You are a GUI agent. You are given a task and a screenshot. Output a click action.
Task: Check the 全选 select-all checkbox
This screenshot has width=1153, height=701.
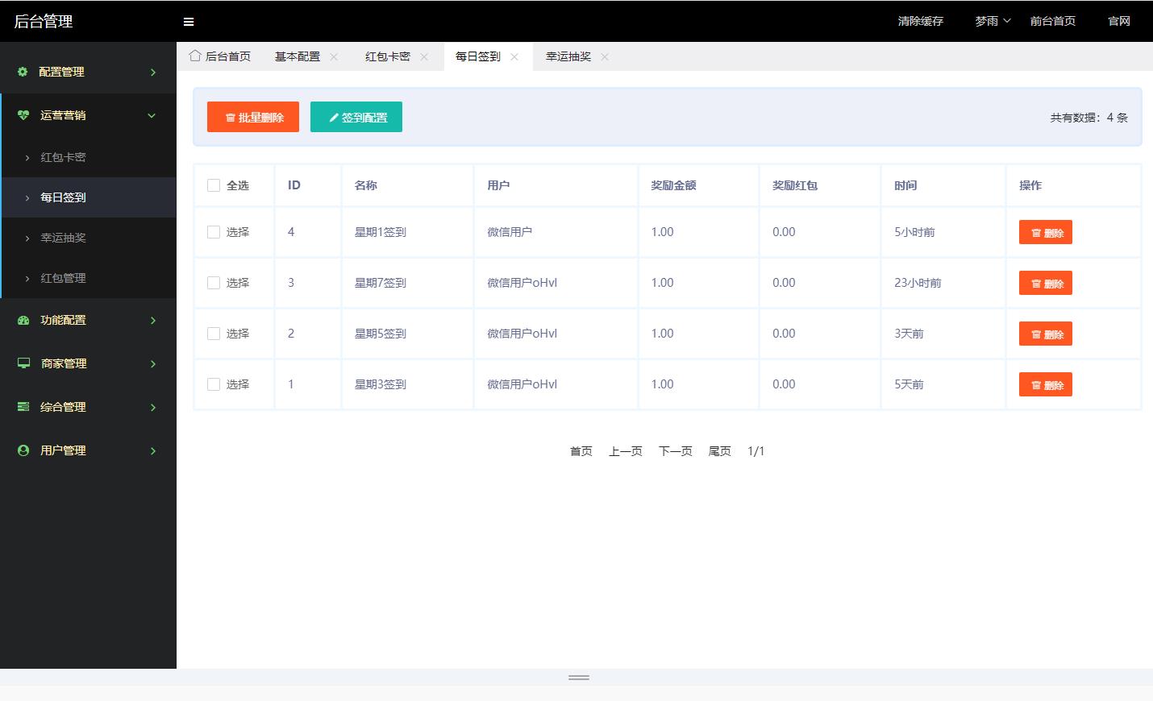[x=214, y=185]
